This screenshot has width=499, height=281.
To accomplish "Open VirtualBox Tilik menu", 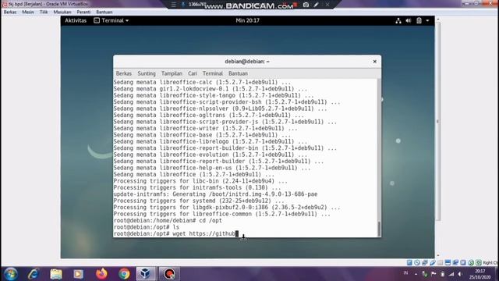I will tap(44, 12).
